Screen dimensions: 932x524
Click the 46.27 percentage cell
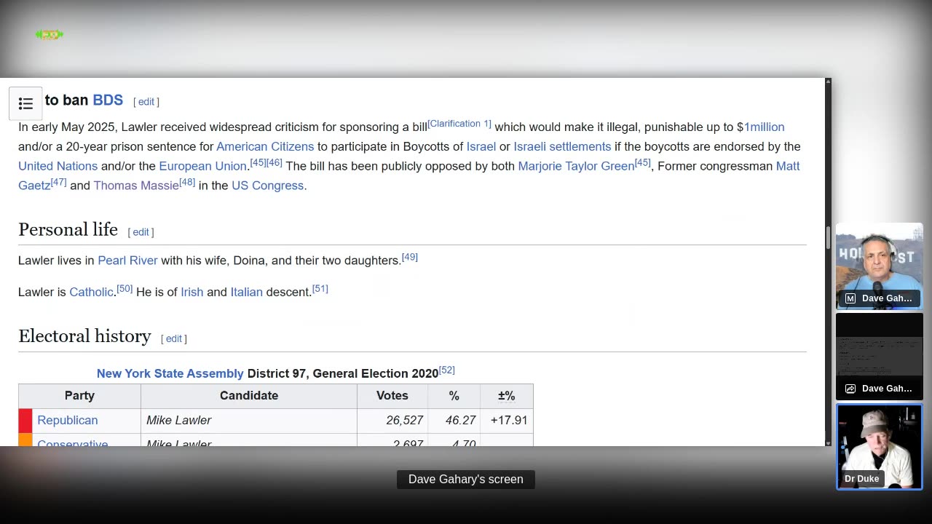(454, 421)
